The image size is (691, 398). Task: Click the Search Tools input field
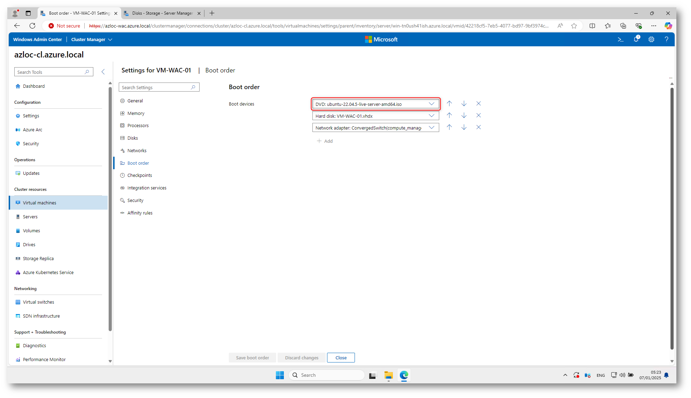pos(54,72)
